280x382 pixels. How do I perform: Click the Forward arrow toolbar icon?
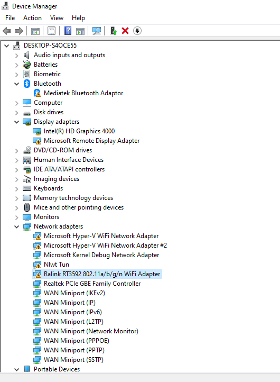(19, 31)
